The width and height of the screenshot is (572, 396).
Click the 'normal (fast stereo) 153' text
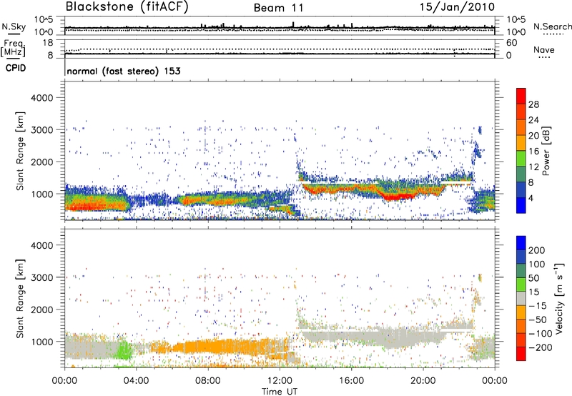pos(124,71)
